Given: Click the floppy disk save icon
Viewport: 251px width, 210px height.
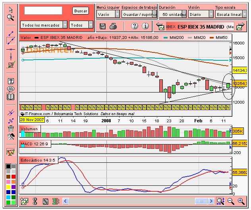Looking at the screenshot, I should [102, 26].
